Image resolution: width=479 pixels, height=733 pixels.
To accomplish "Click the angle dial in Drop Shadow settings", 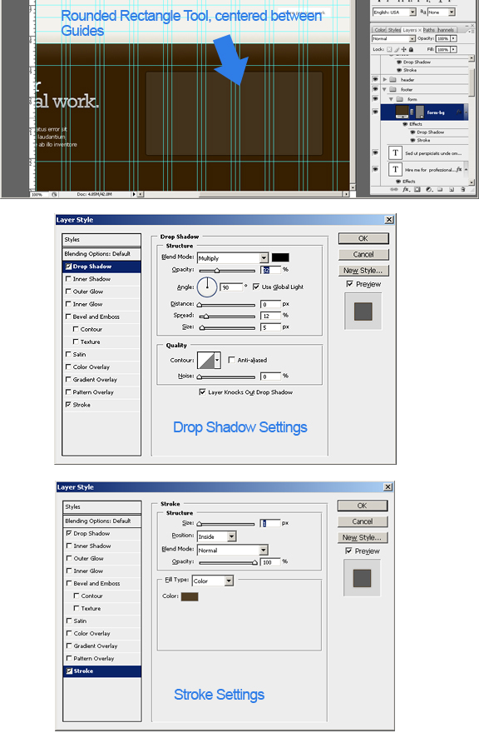I will tap(207, 287).
